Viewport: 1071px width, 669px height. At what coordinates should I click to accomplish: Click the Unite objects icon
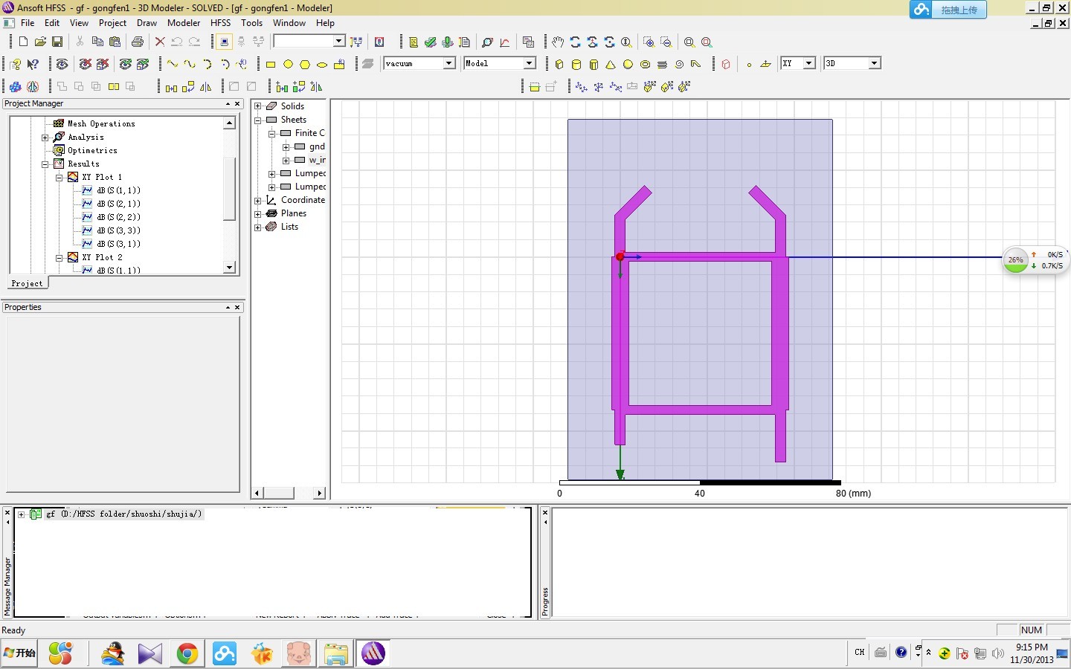[x=62, y=86]
